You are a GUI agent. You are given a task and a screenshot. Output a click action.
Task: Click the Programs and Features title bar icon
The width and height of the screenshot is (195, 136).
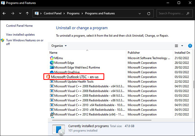(3, 3)
